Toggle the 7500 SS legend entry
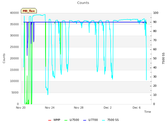167x125 pixels. click(x=110, y=120)
